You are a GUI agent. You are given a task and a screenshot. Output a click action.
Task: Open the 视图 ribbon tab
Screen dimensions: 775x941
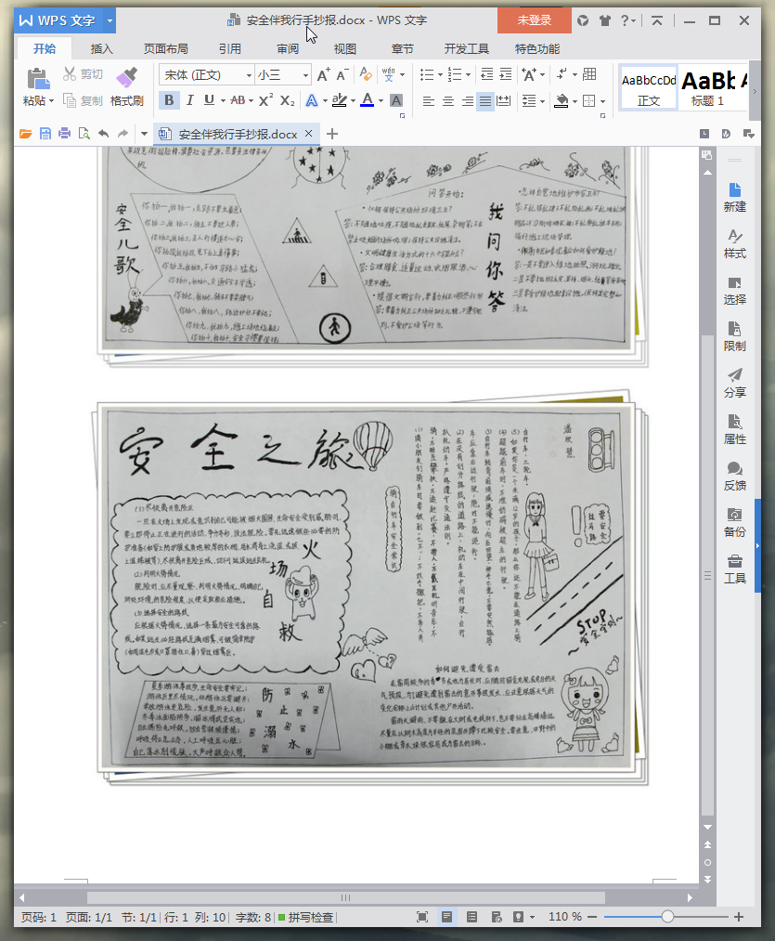pos(345,48)
